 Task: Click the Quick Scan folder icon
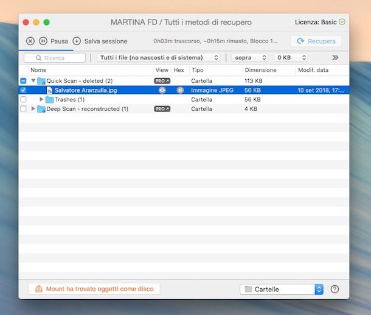(x=41, y=81)
